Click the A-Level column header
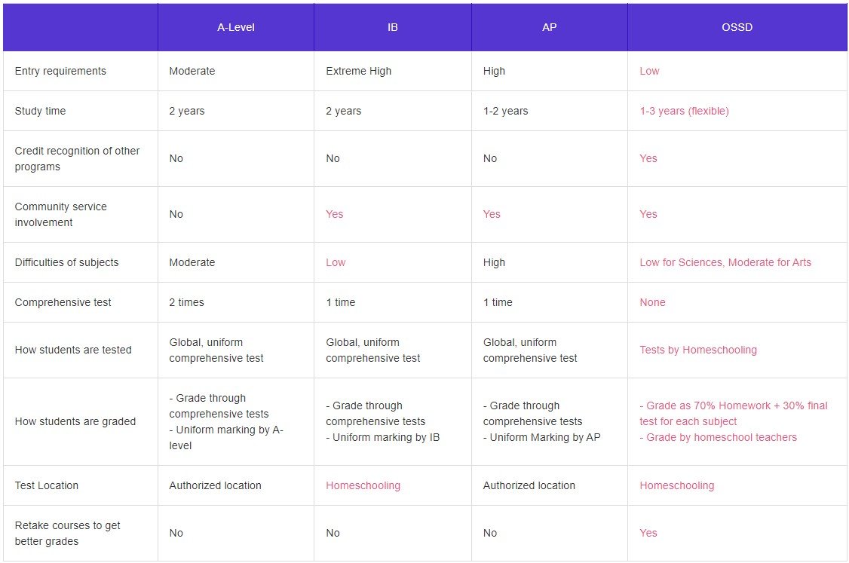 [235, 27]
